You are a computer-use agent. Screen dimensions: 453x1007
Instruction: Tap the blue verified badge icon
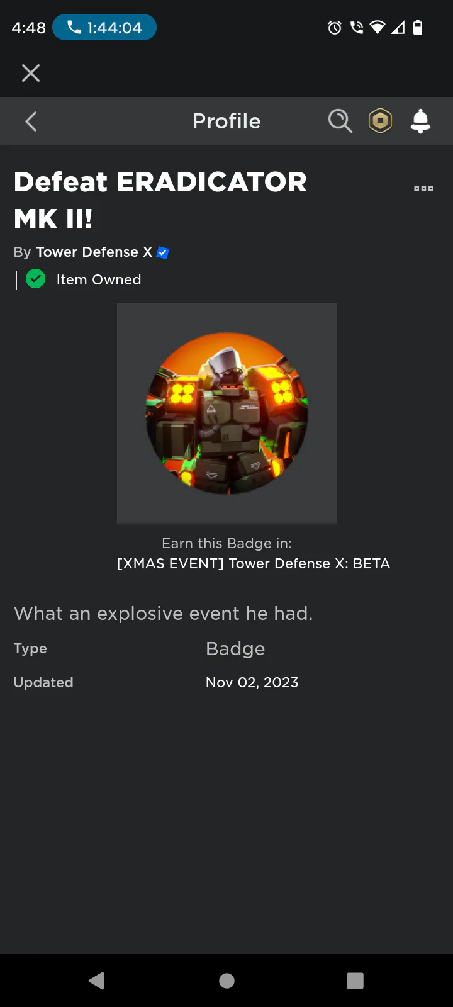(x=163, y=252)
